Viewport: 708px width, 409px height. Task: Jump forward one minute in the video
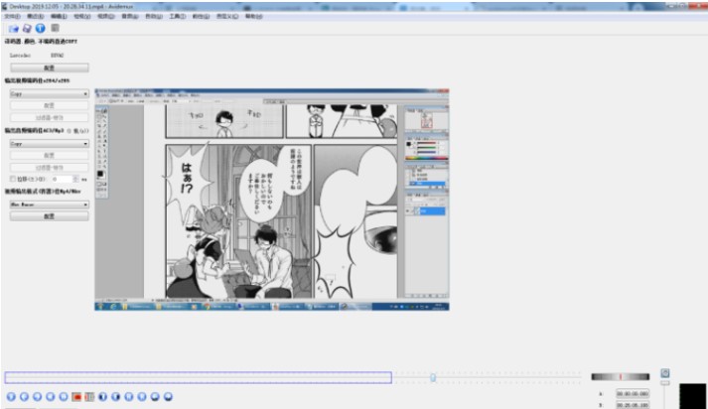tap(169, 397)
